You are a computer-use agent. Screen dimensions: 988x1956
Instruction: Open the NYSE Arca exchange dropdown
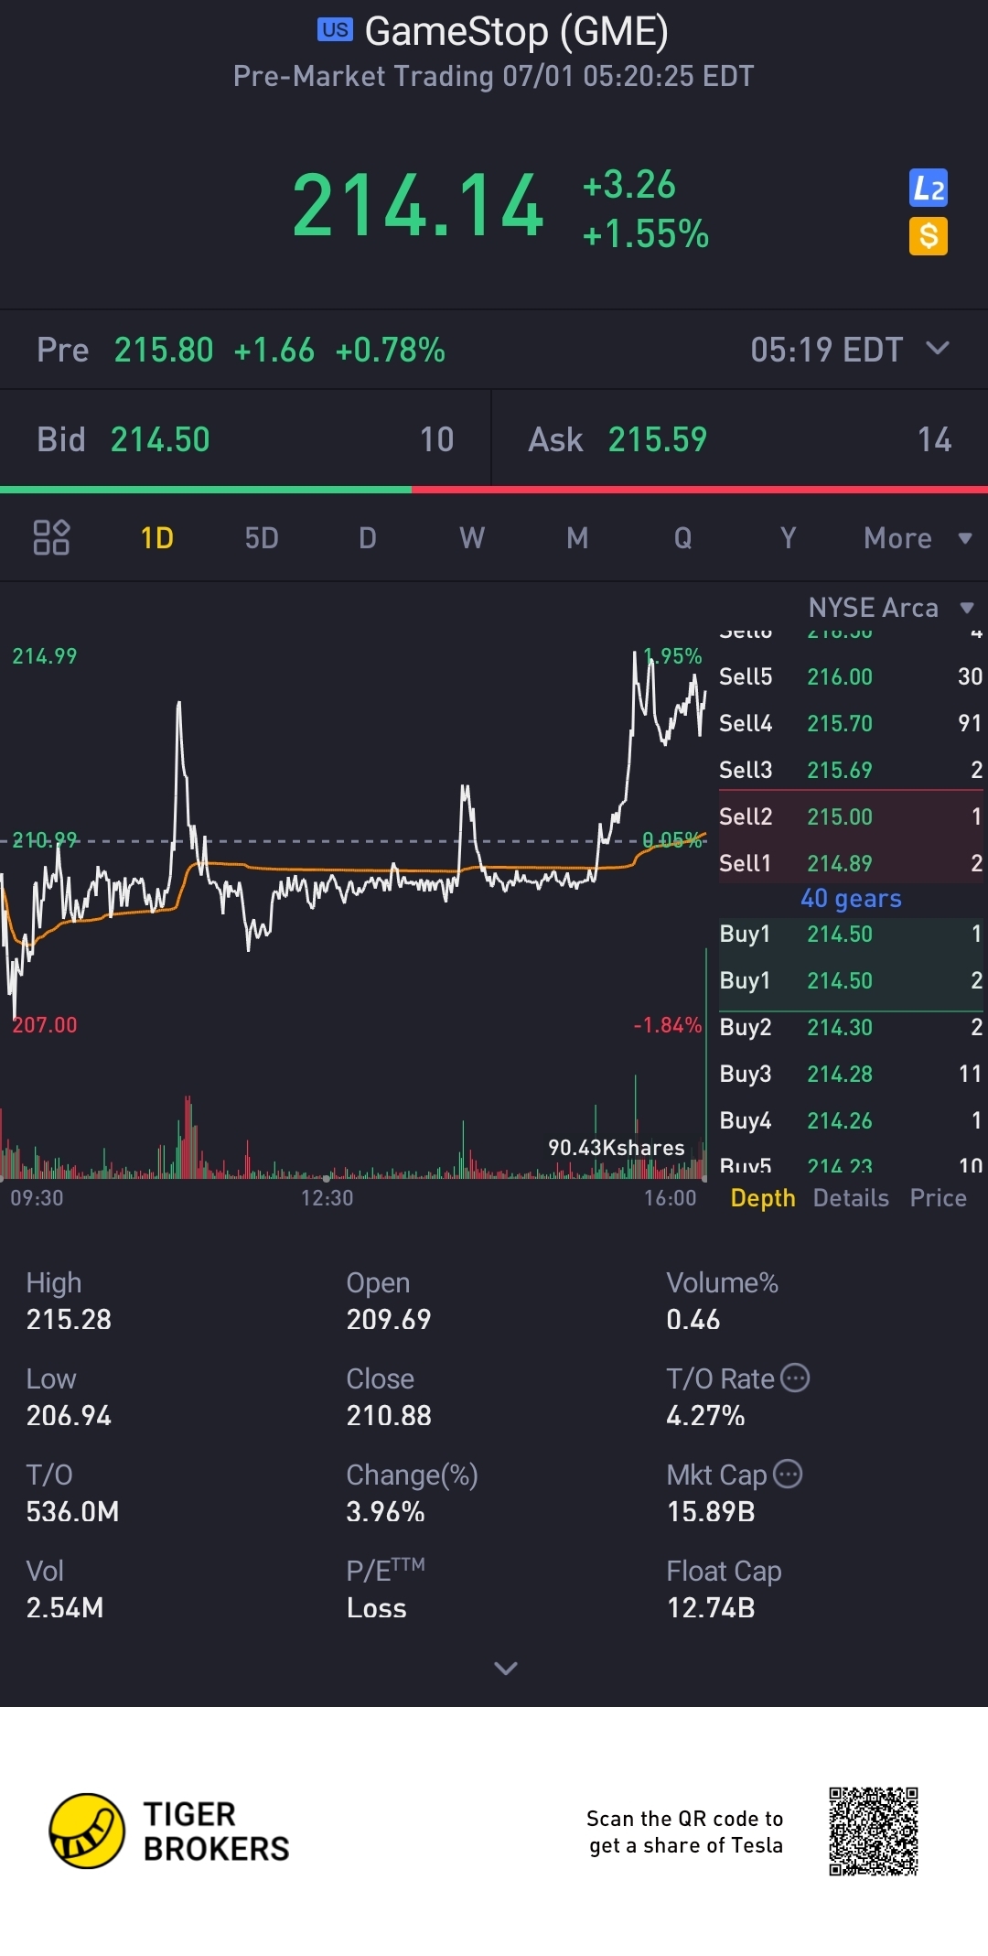pos(891,608)
